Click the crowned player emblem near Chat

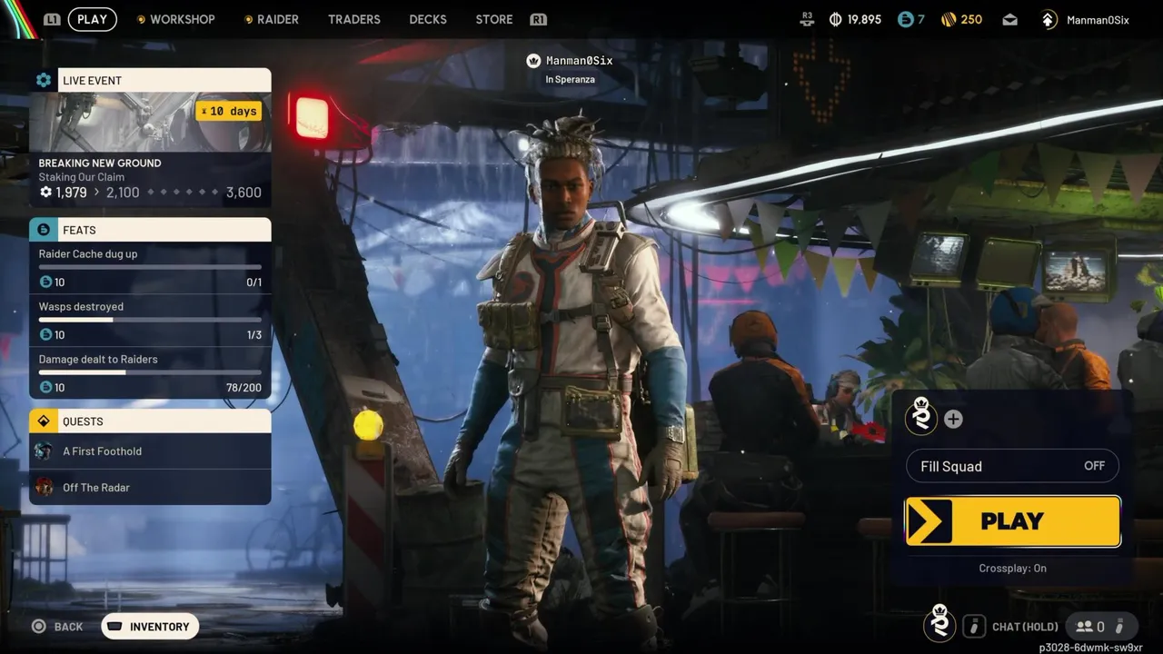point(939,623)
